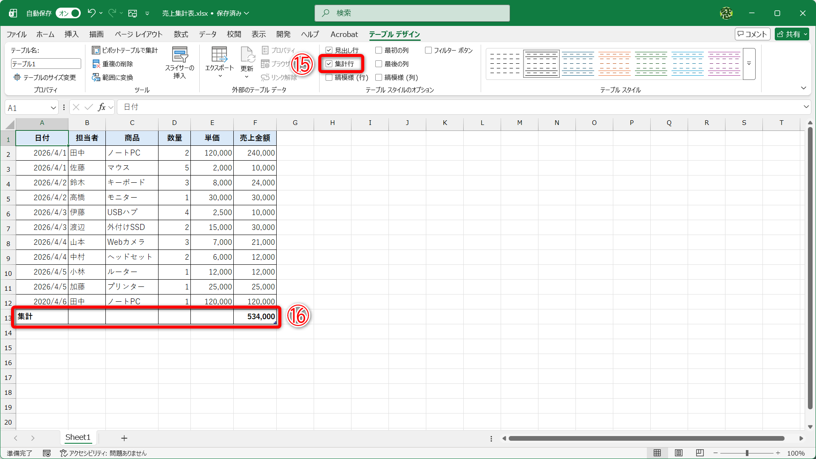The width and height of the screenshot is (816, 459).
Task: Open the データ ribbon tab
Action: pos(207,34)
